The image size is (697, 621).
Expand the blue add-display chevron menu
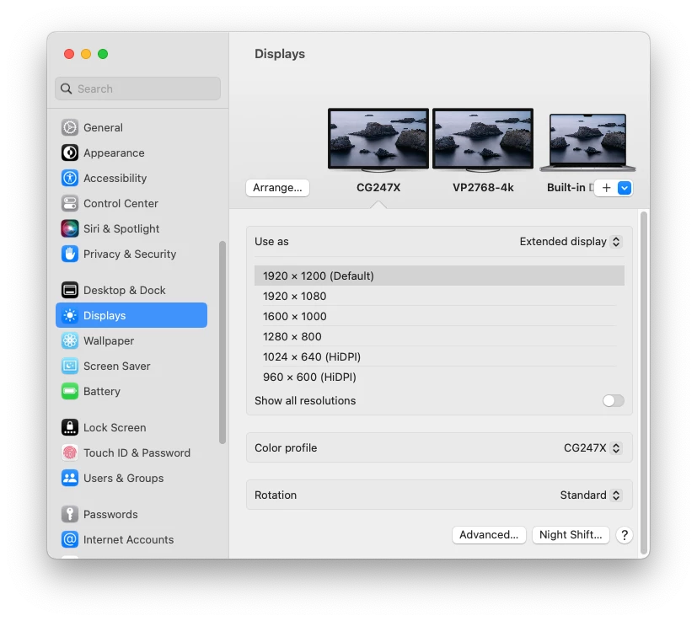[x=625, y=188]
